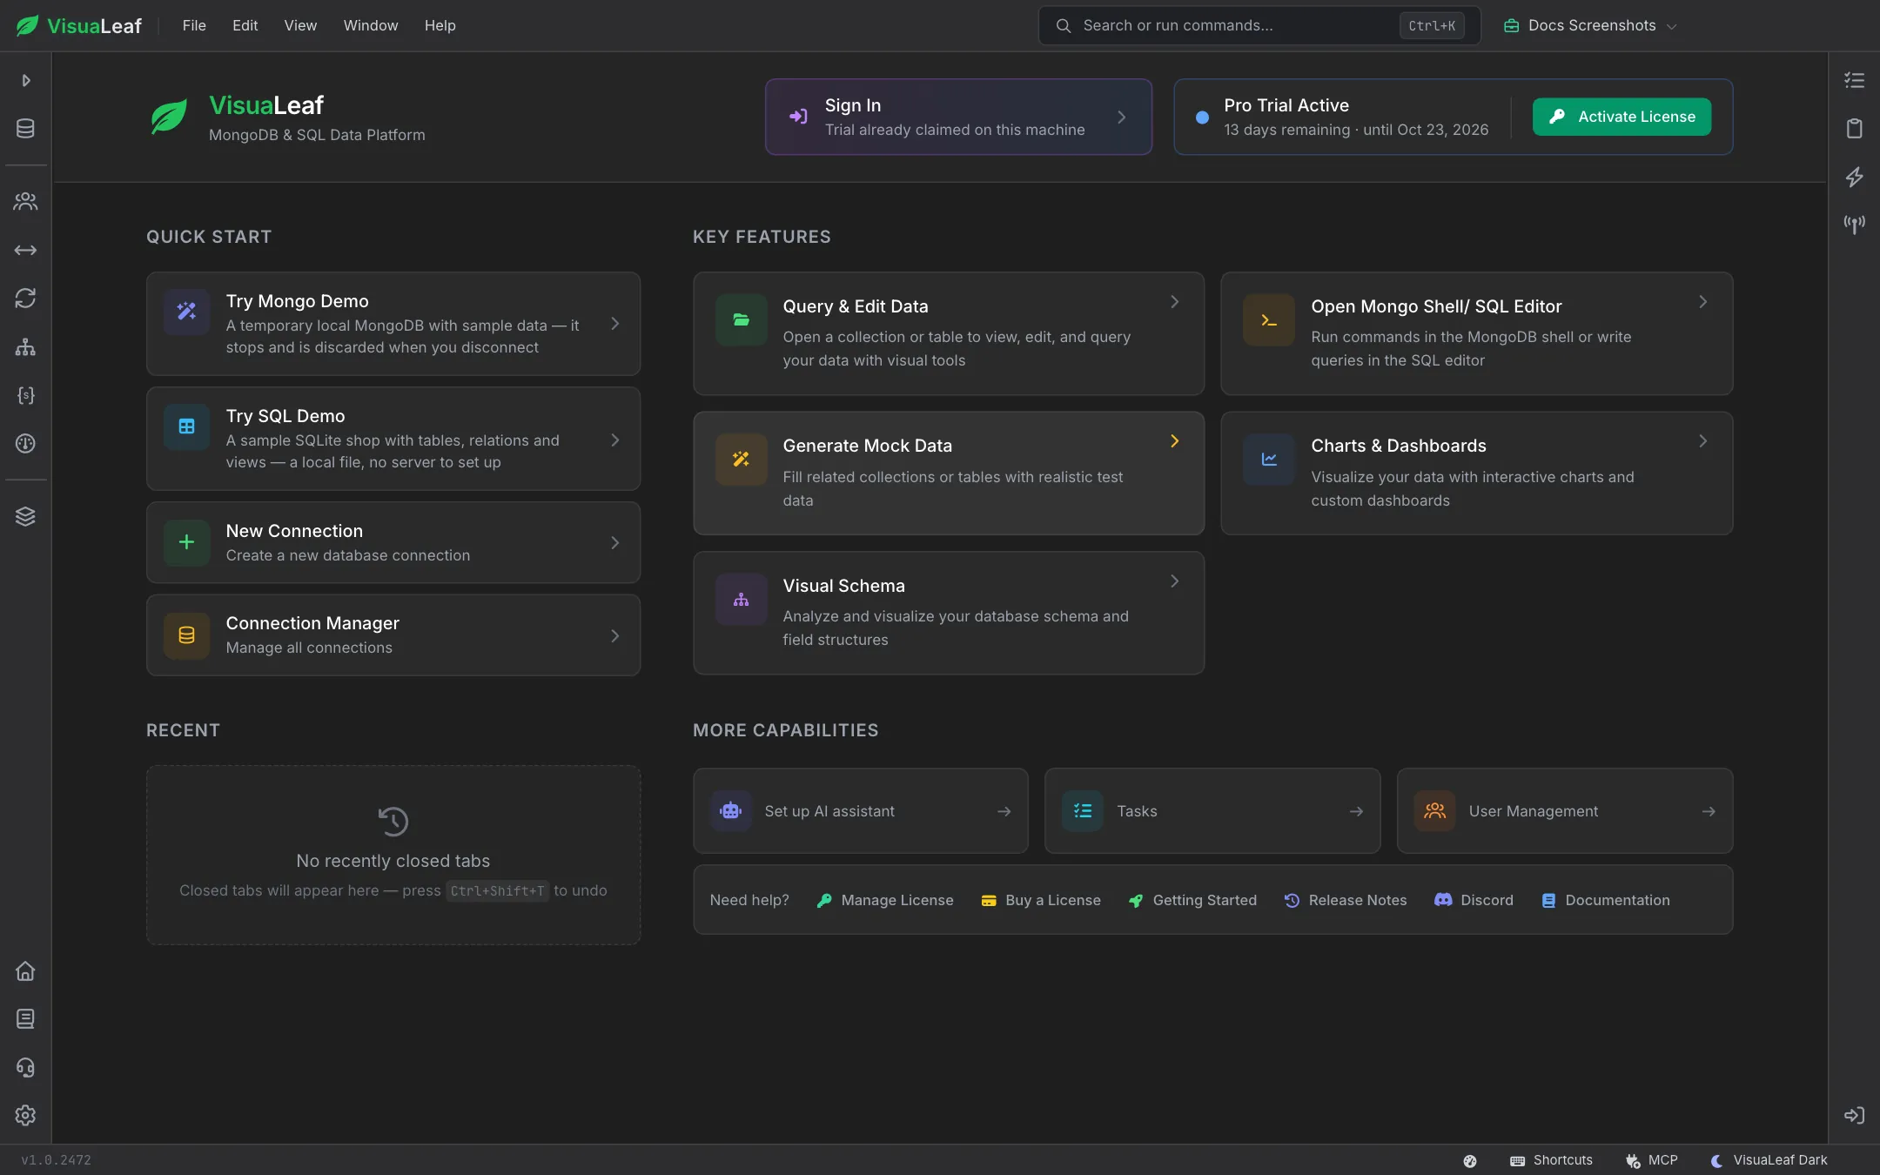Open the Release Notes link
Image resolution: width=1880 pixels, height=1175 pixels.
(1346, 900)
